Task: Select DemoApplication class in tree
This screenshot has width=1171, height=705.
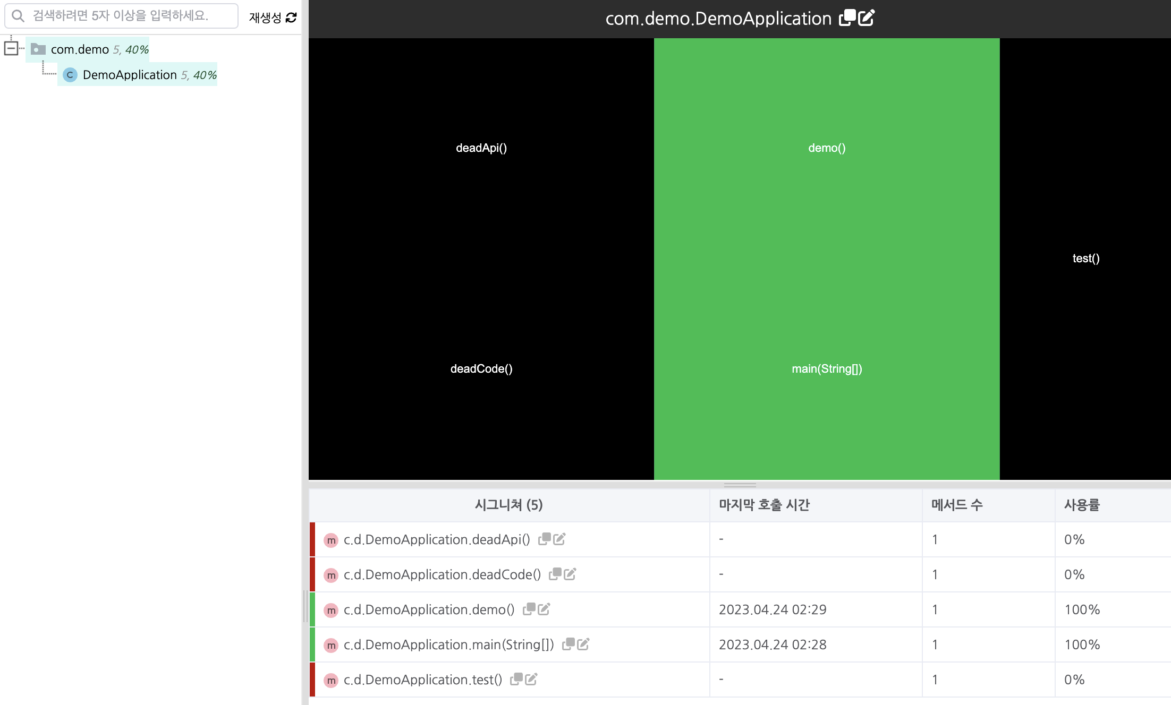Action: pyautogui.click(x=130, y=75)
